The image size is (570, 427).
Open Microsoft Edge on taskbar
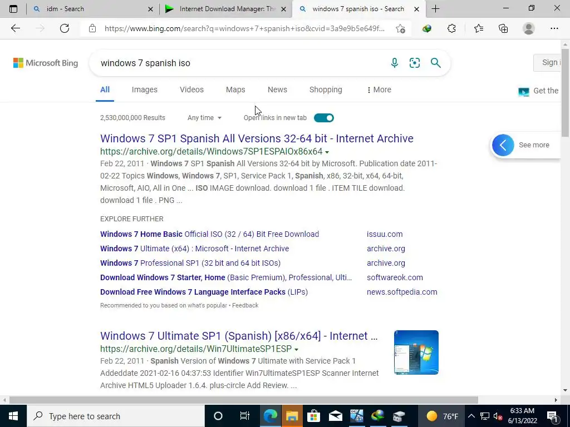pyautogui.click(x=270, y=416)
